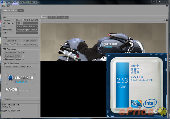Run Rendering (x CPU) benchmark
The height and width of the screenshot is (119, 170).
pos(12,56)
